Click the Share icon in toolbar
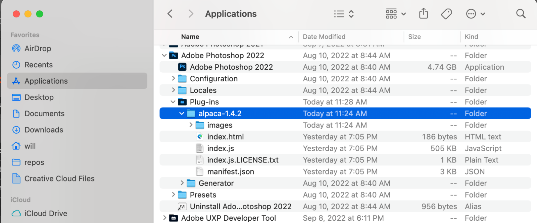537x223 pixels. point(424,14)
